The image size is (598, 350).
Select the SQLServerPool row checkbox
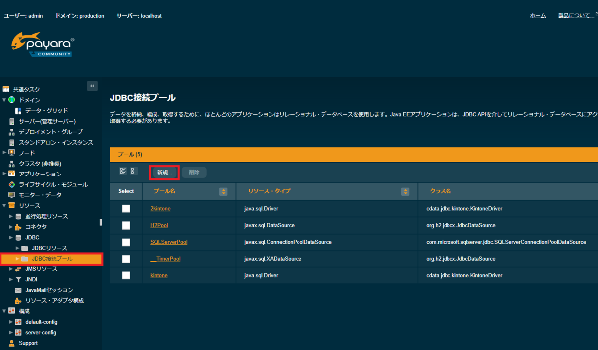(x=126, y=242)
